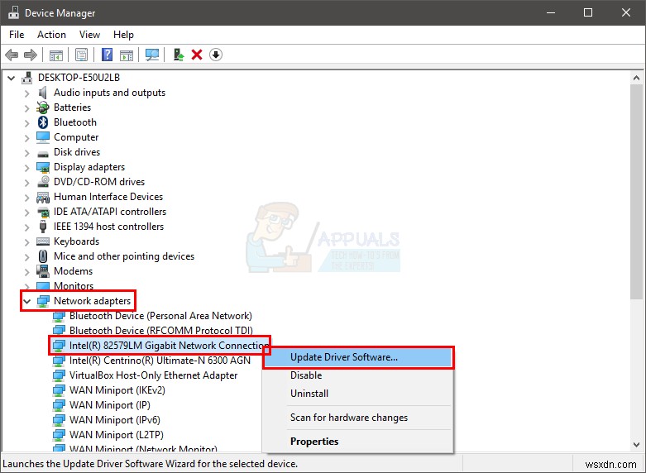Viewport: 646px width, 473px height.
Task: Click Scan for hardware changes monitor icon
Action: 152,55
